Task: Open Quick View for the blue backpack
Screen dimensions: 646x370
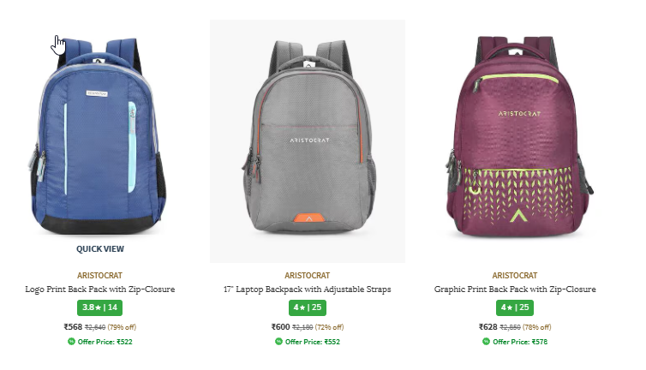Action: coord(99,249)
